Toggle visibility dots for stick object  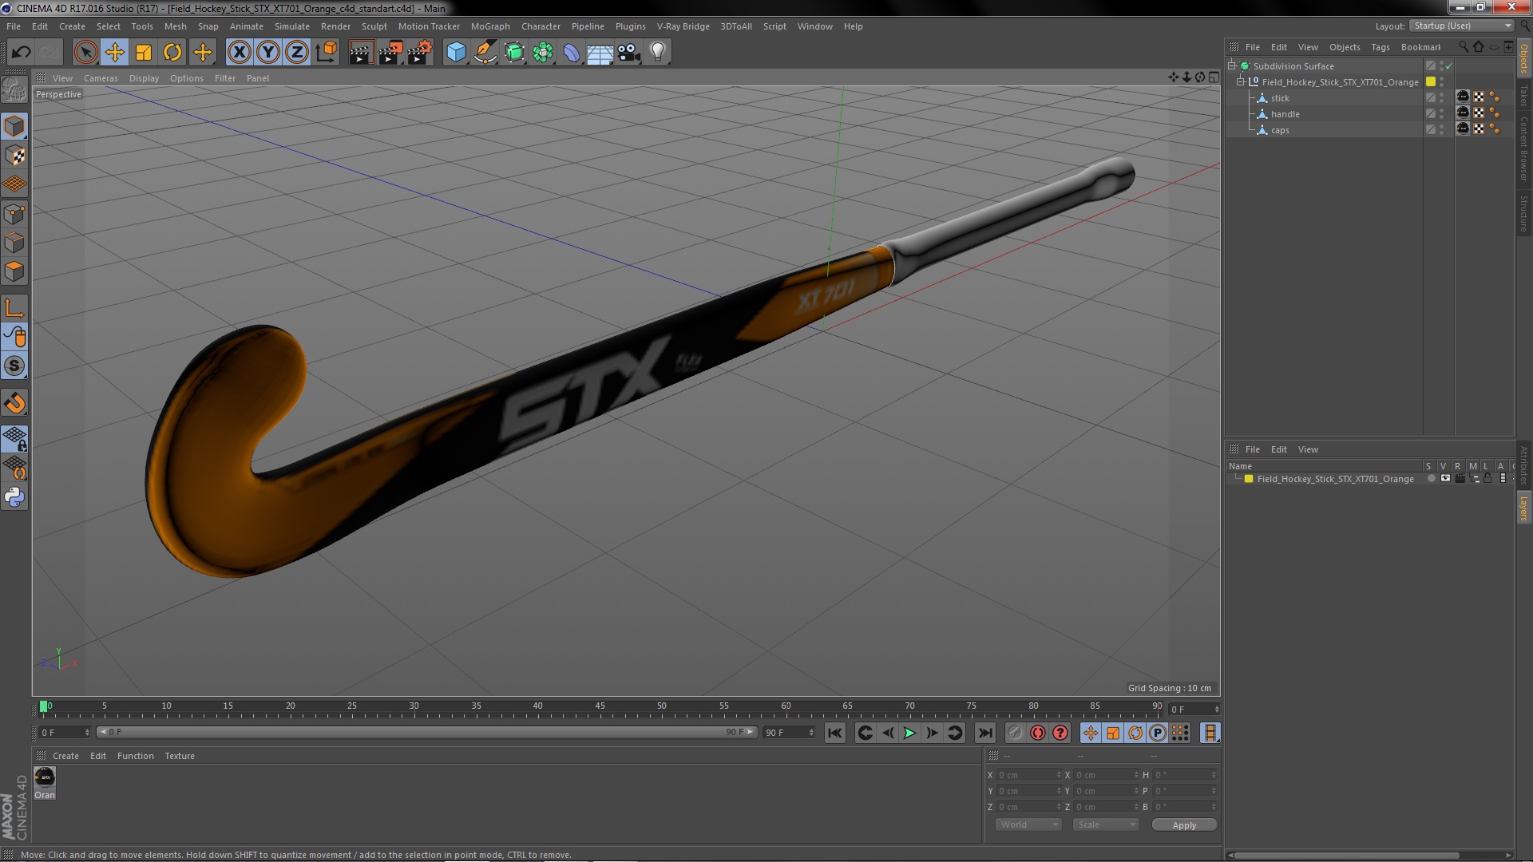(1442, 98)
